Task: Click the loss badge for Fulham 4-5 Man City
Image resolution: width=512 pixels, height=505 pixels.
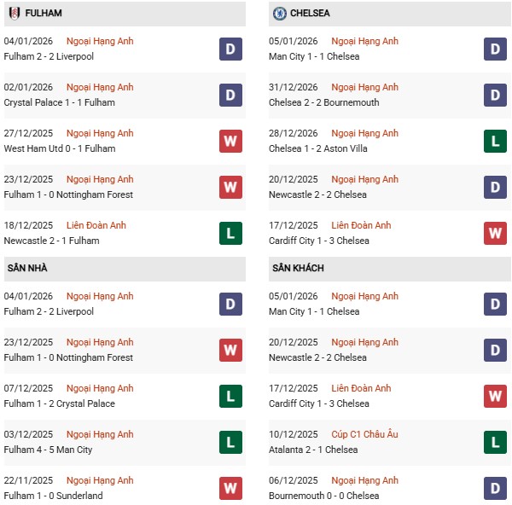Action: [x=230, y=442]
